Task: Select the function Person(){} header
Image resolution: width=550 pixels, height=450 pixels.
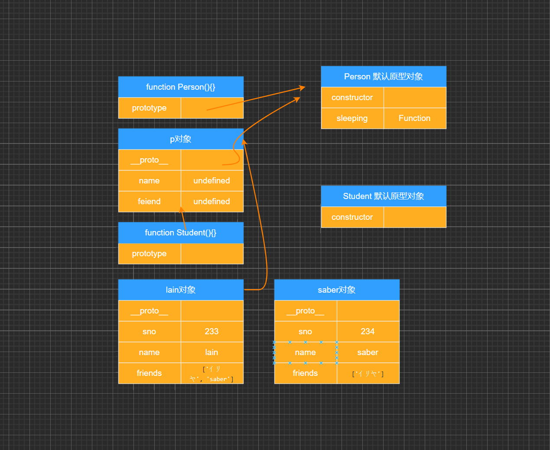Action: (x=181, y=87)
